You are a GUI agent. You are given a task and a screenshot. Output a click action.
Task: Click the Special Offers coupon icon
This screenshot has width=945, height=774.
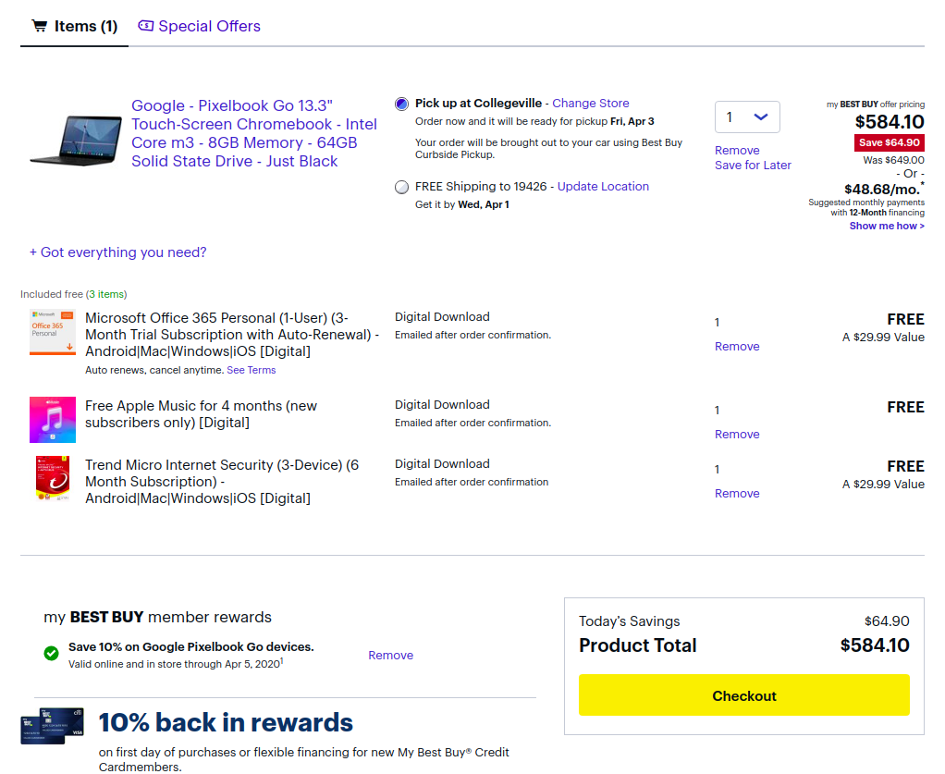[x=145, y=26]
